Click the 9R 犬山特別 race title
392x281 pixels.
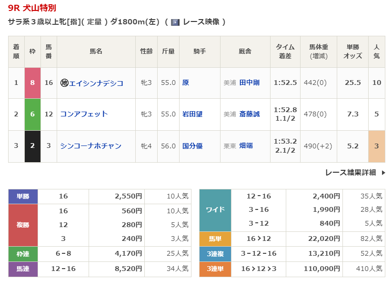click(31, 8)
